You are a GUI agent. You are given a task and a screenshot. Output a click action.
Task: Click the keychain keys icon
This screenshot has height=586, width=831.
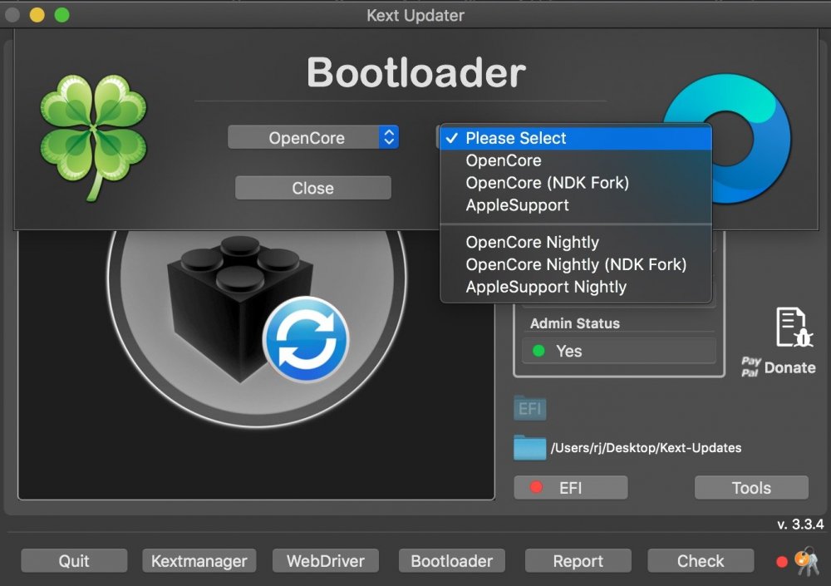point(807,561)
